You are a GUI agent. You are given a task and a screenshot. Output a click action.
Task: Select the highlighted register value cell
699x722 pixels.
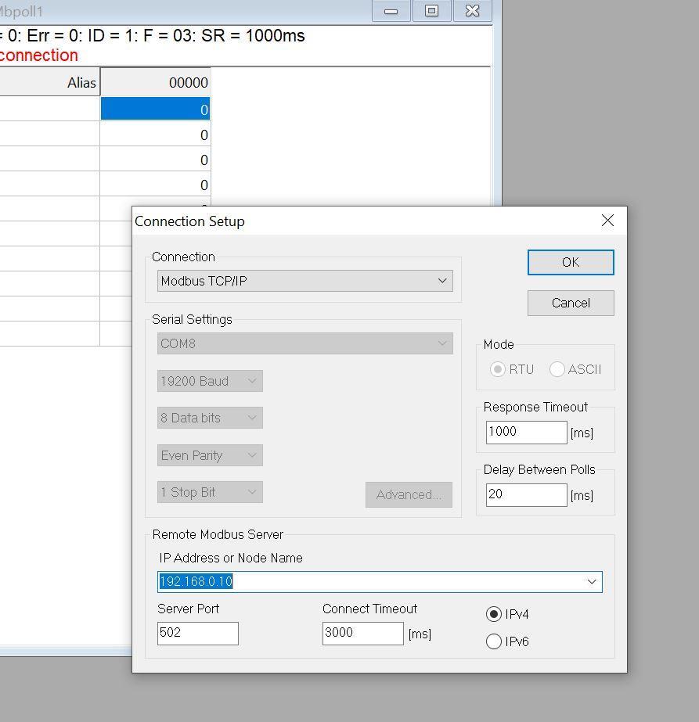tap(155, 110)
